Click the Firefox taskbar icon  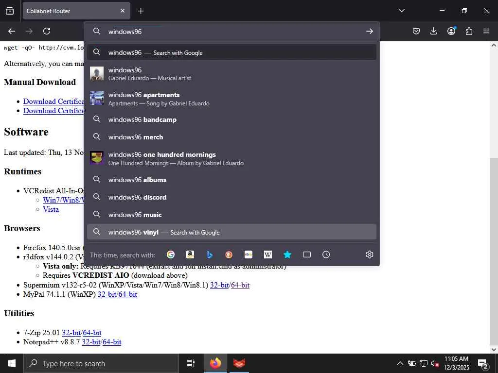coord(215,363)
